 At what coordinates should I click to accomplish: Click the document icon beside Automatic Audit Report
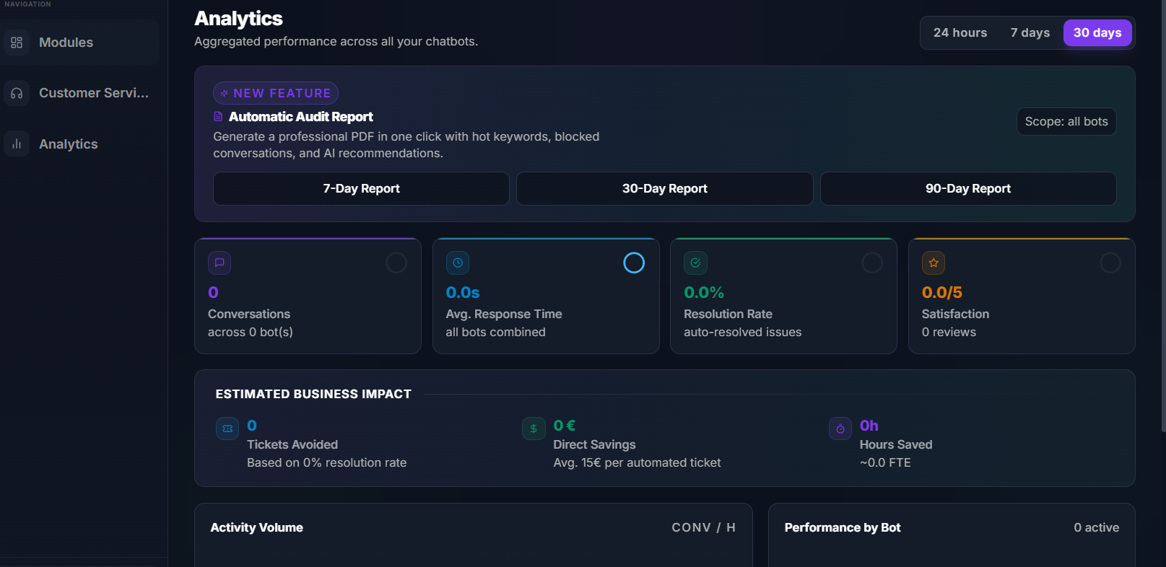[218, 116]
